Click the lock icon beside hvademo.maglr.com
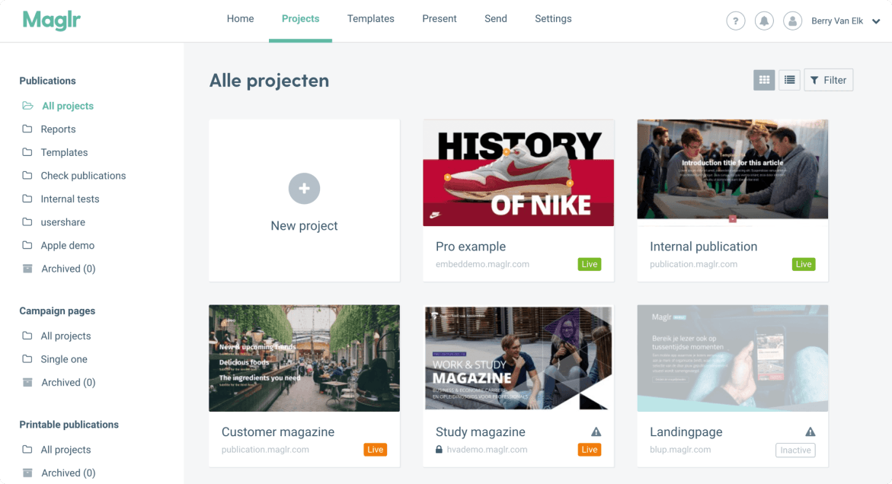The height and width of the screenshot is (484, 892). 439,449
